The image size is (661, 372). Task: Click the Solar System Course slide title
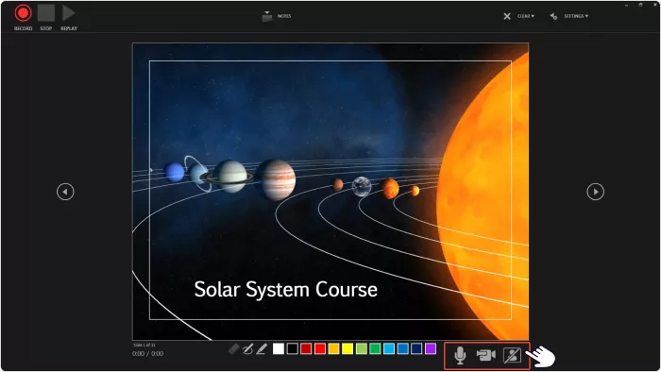285,290
